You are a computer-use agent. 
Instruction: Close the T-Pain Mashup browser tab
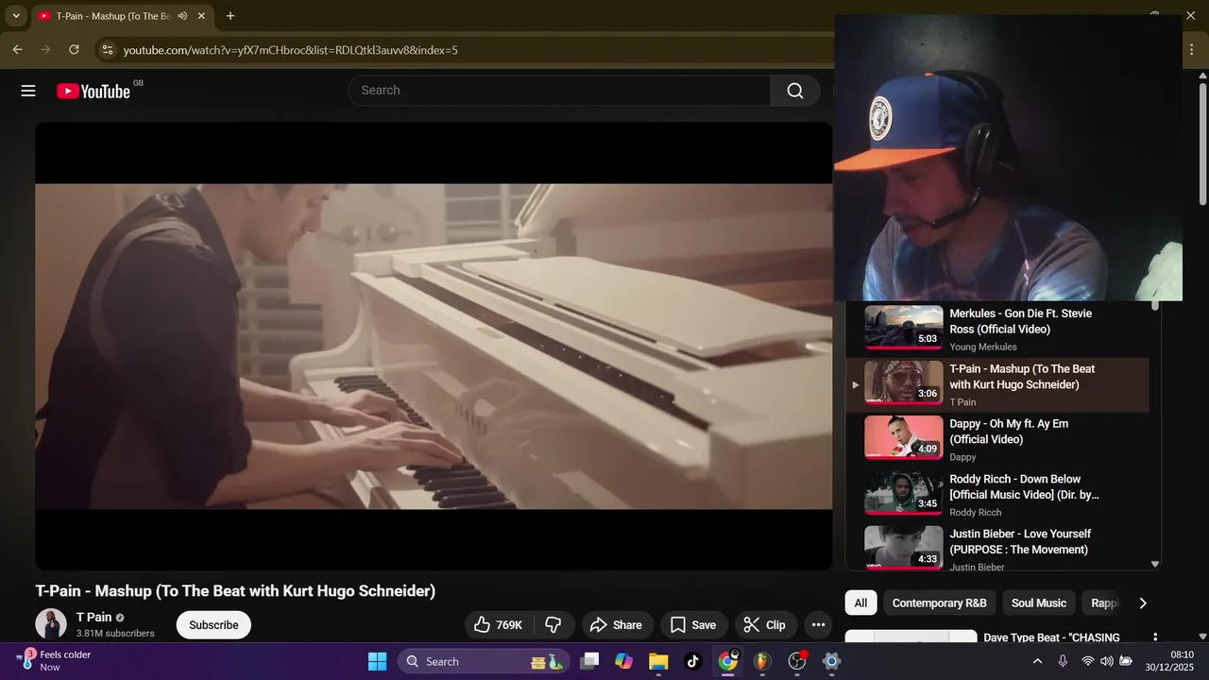click(x=201, y=16)
